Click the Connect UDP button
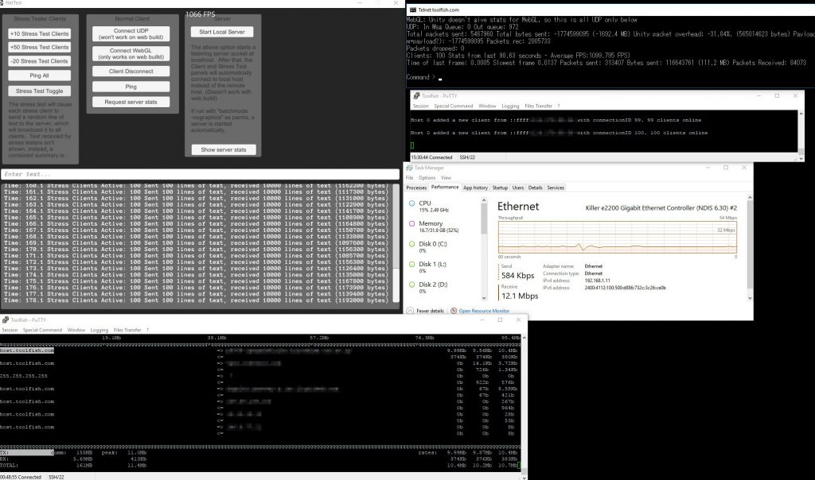 point(131,33)
